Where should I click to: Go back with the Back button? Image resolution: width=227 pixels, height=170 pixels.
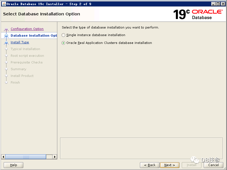click(150, 165)
